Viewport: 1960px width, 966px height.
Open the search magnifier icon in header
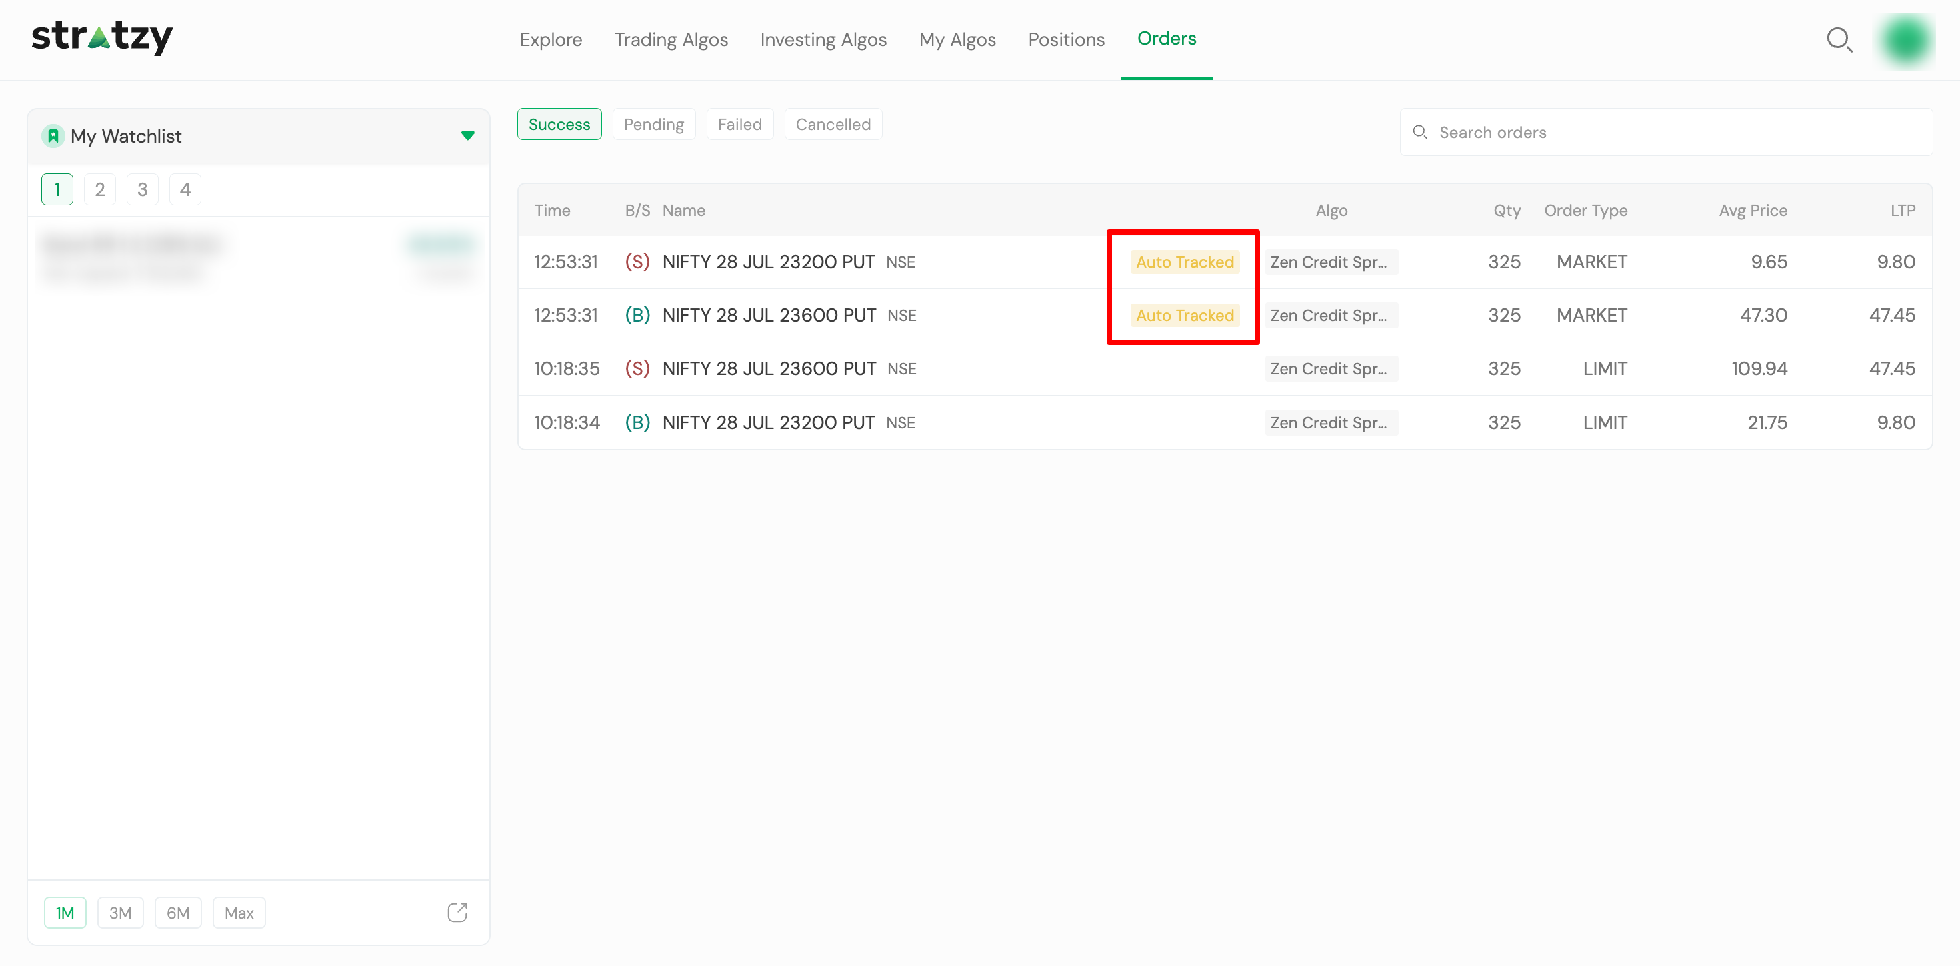click(1839, 39)
